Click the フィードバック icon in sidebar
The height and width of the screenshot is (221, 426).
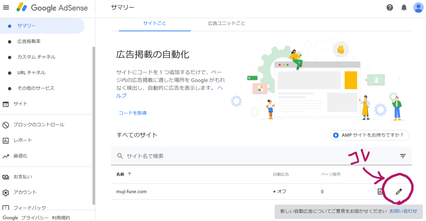click(6, 208)
